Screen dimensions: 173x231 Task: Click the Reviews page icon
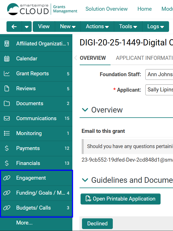[7, 89]
